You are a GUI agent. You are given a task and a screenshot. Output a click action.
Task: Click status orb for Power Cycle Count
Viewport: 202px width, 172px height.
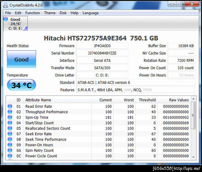10,156
